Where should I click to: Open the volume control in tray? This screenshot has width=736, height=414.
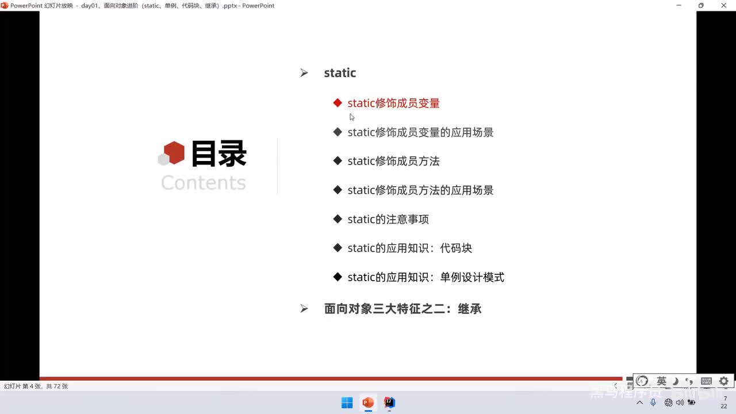[680, 402]
